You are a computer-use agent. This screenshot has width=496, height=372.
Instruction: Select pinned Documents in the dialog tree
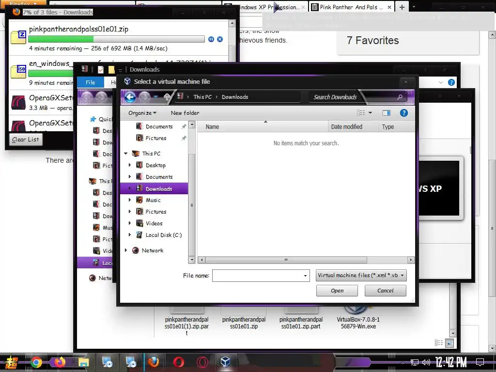click(159, 126)
